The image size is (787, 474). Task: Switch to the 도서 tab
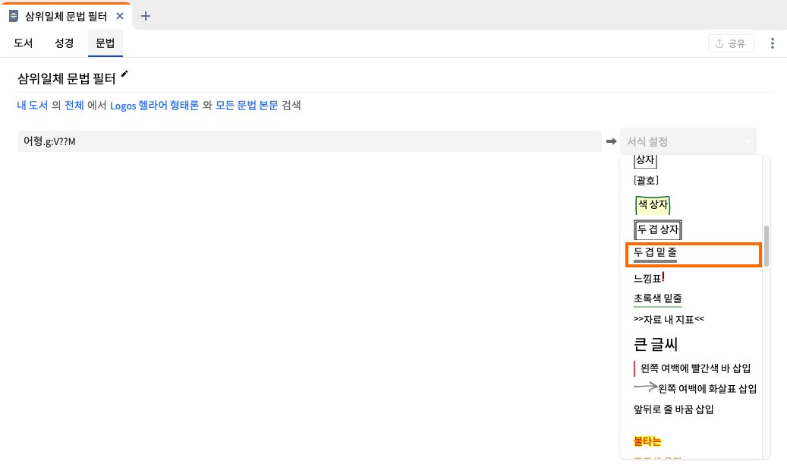pyautogui.click(x=23, y=43)
